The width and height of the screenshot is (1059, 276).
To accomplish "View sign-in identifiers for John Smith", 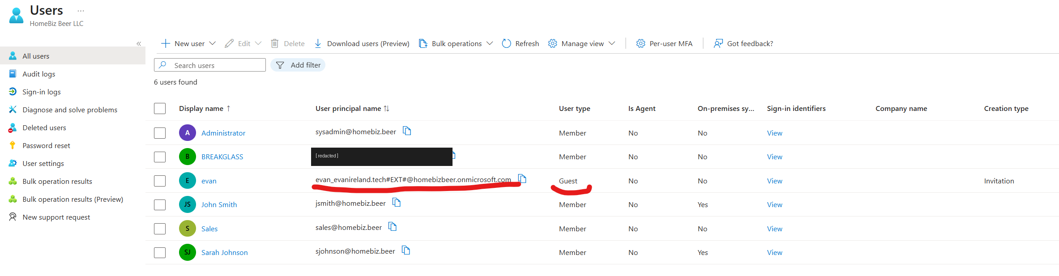I will [x=774, y=204].
